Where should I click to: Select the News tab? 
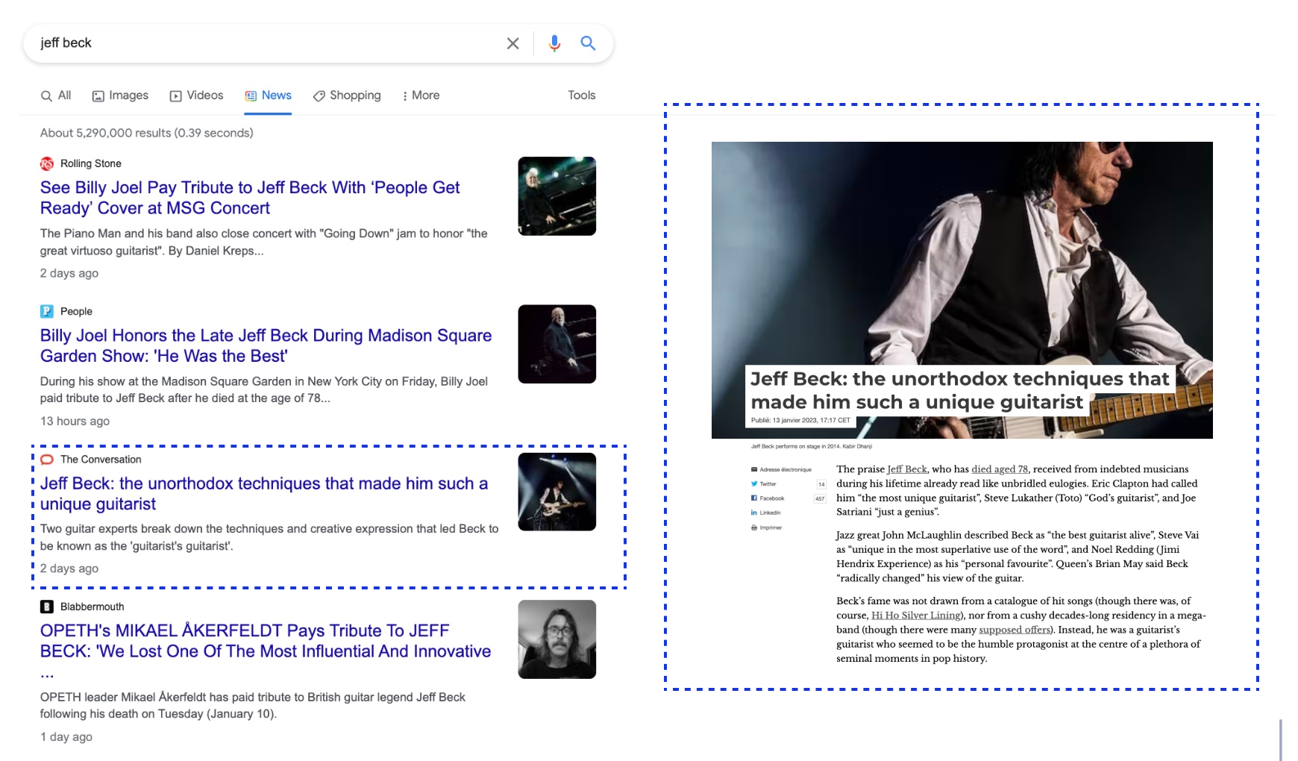(x=268, y=95)
